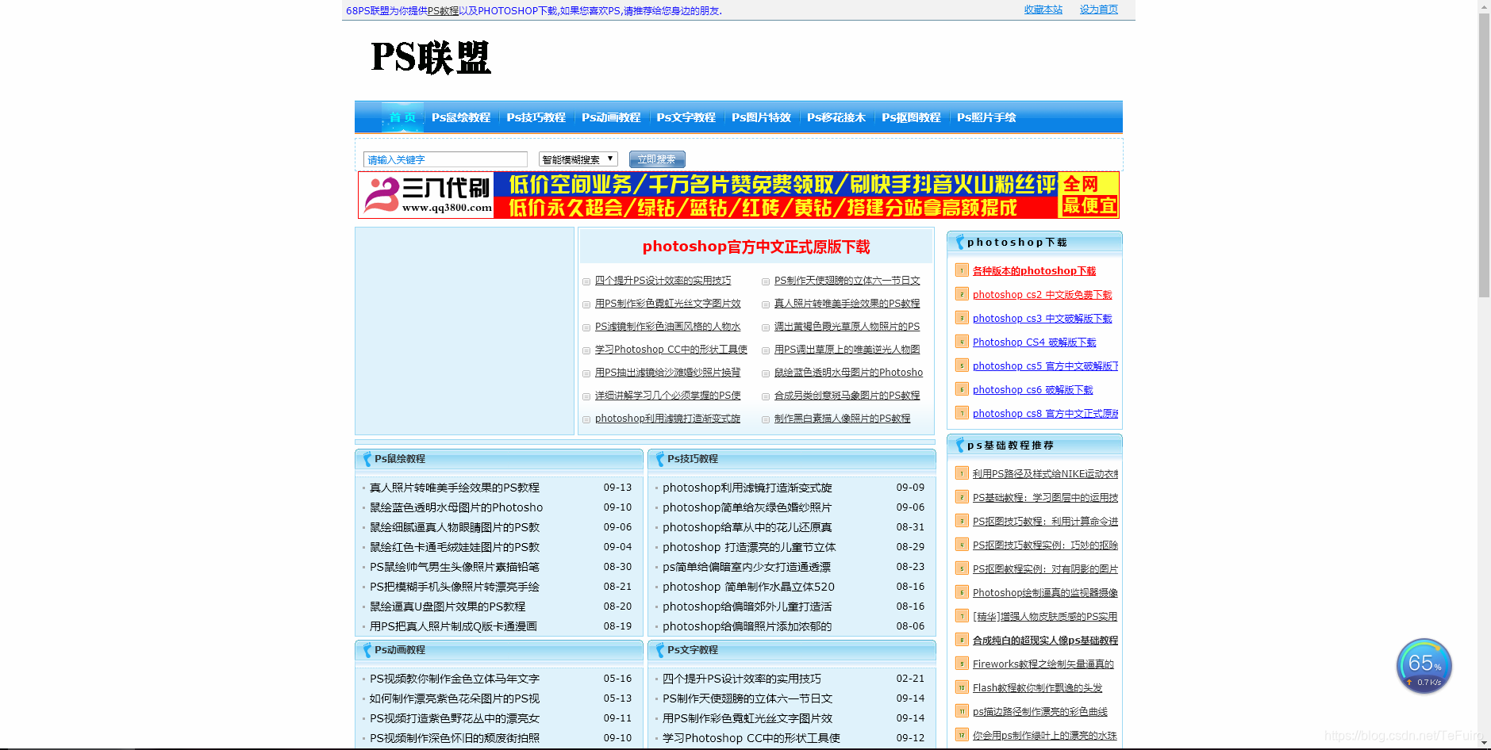This screenshot has width=1491, height=750.
Task: Click the page vertical scrollbar thumb
Action: pos(1484,155)
